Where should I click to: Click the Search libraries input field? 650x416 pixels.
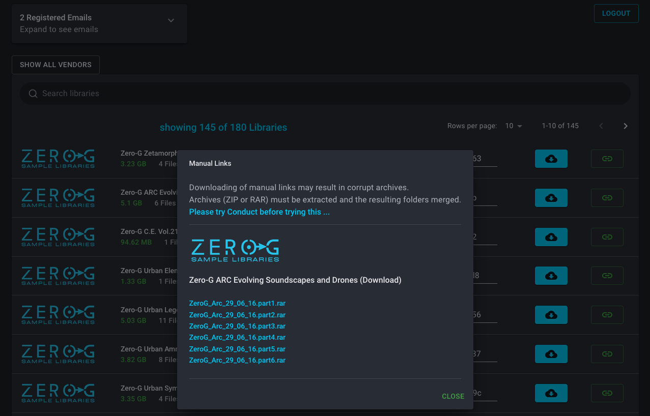point(326,94)
